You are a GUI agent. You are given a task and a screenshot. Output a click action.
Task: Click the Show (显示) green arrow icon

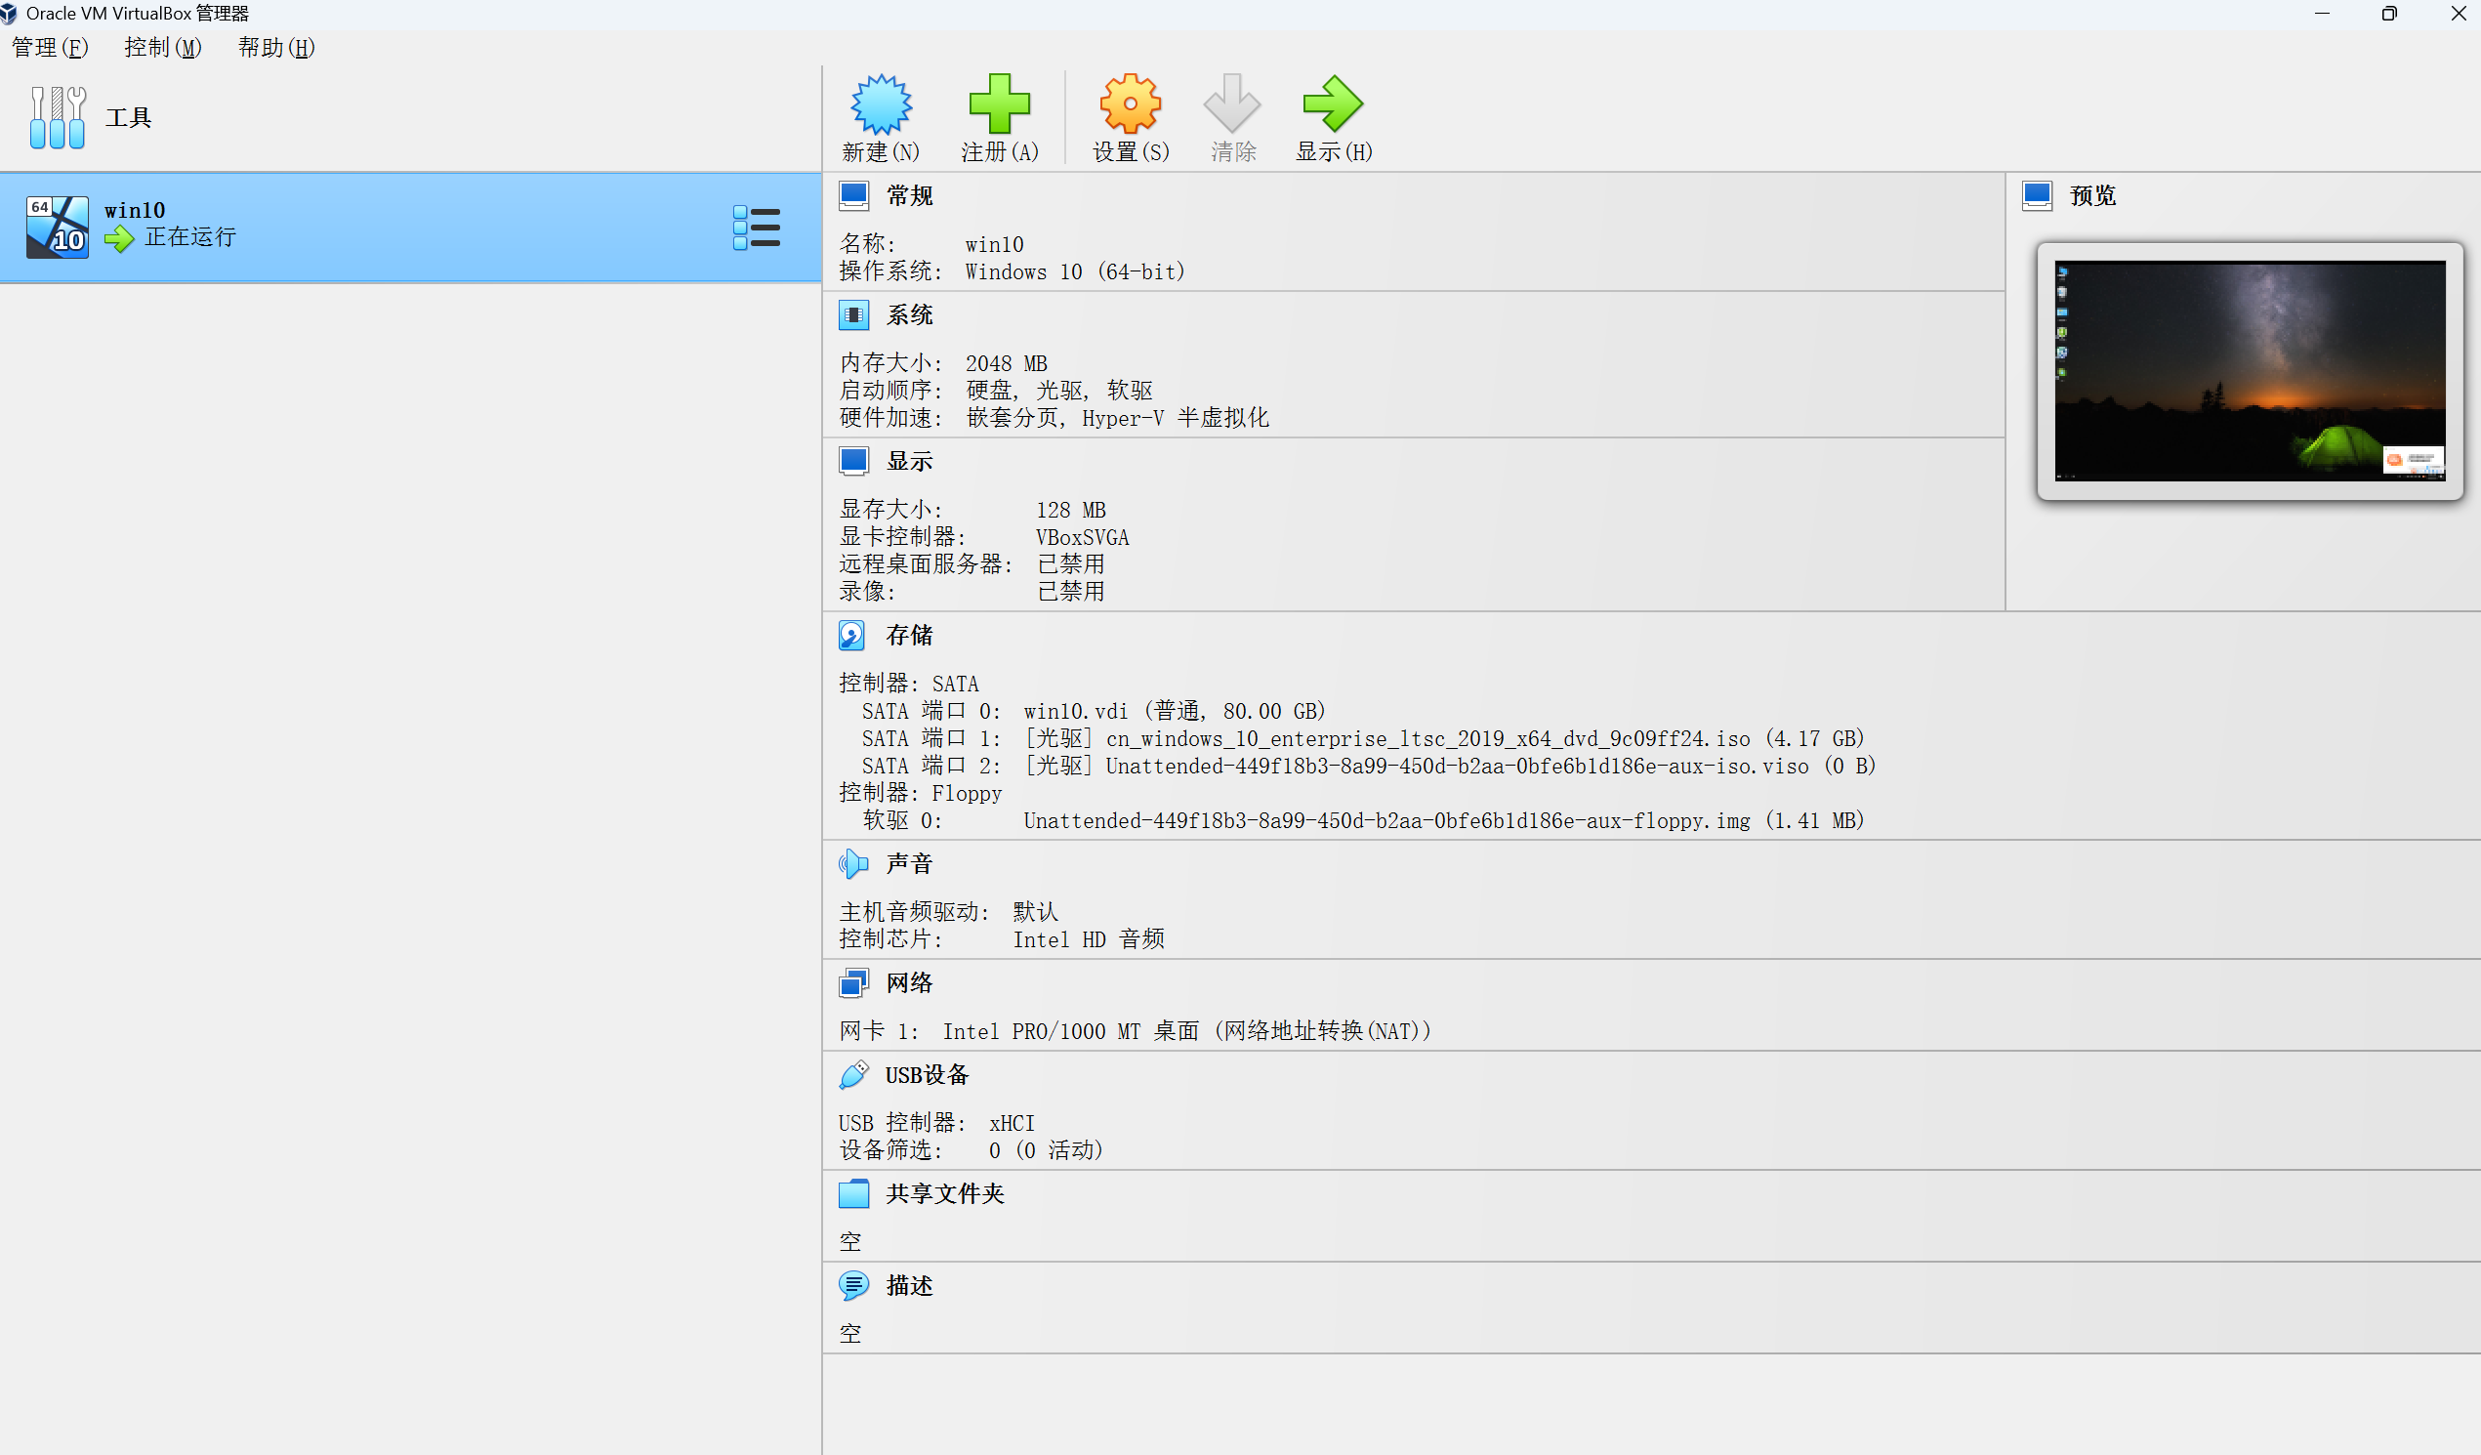(x=1333, y=104)
